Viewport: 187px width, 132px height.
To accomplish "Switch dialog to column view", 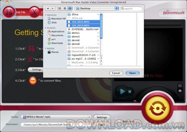I will [x=70, y=8].
